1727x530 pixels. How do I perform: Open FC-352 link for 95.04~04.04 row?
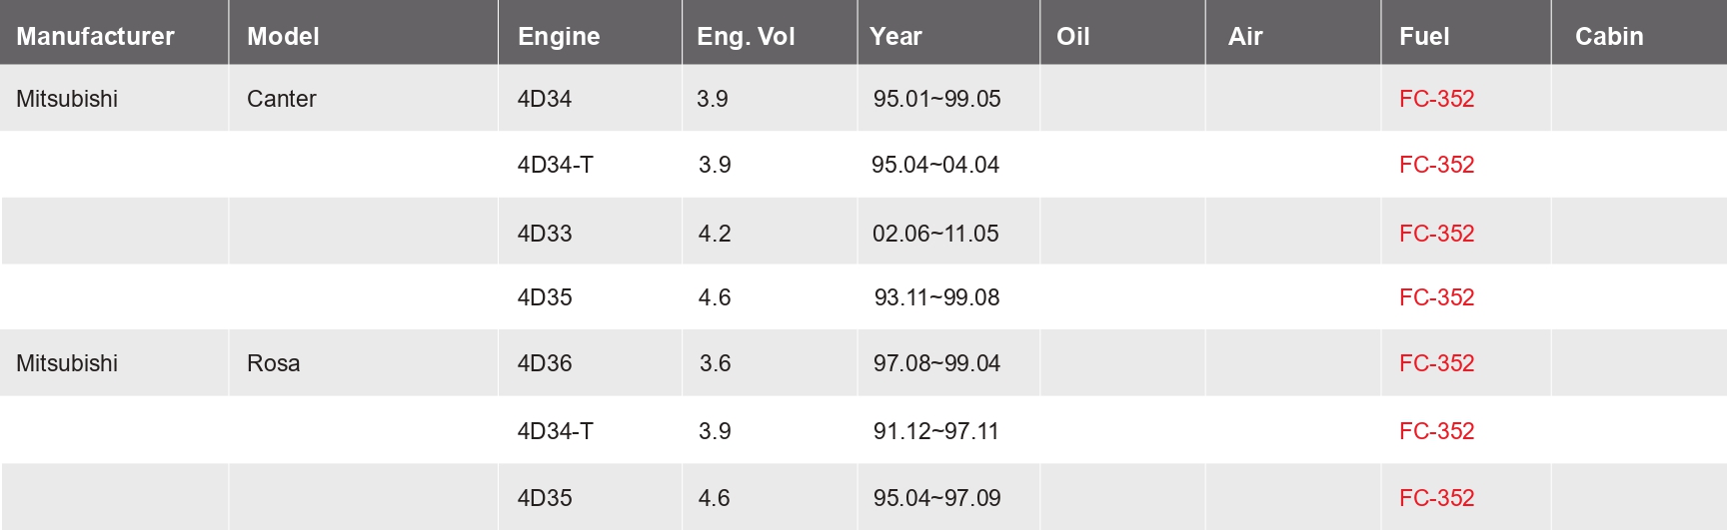click(1436, 165)
